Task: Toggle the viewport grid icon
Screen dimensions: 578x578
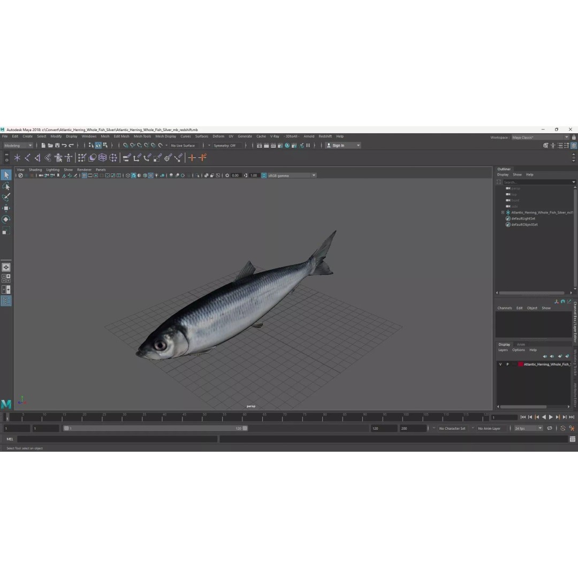Action: point(85,176)
